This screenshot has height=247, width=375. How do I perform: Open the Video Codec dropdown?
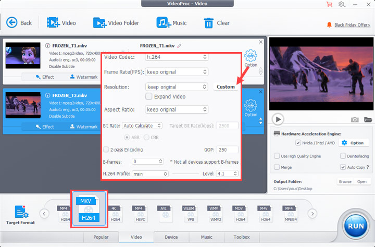[177, 57]
